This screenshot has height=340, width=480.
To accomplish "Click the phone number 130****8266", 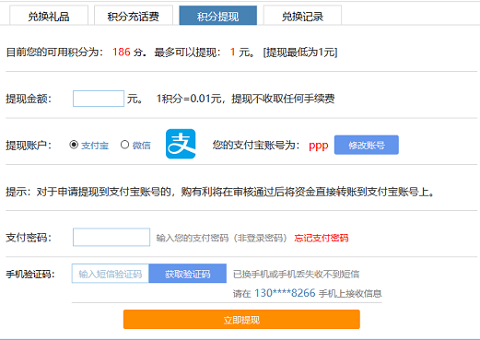I will click(x=285, y=293).
